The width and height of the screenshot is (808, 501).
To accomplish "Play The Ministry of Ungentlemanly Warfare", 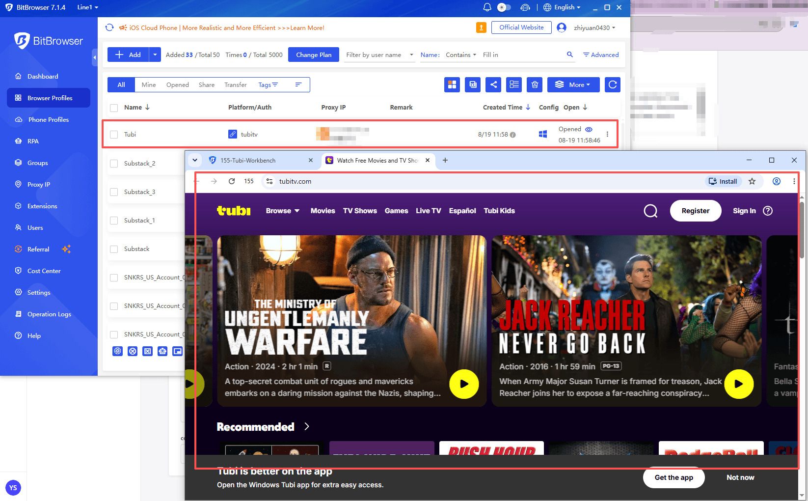I will tap(464, 384).
